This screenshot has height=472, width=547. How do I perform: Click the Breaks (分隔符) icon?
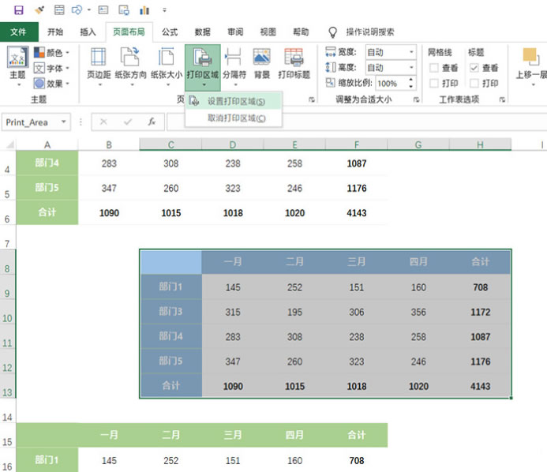[x=234, y=63]
